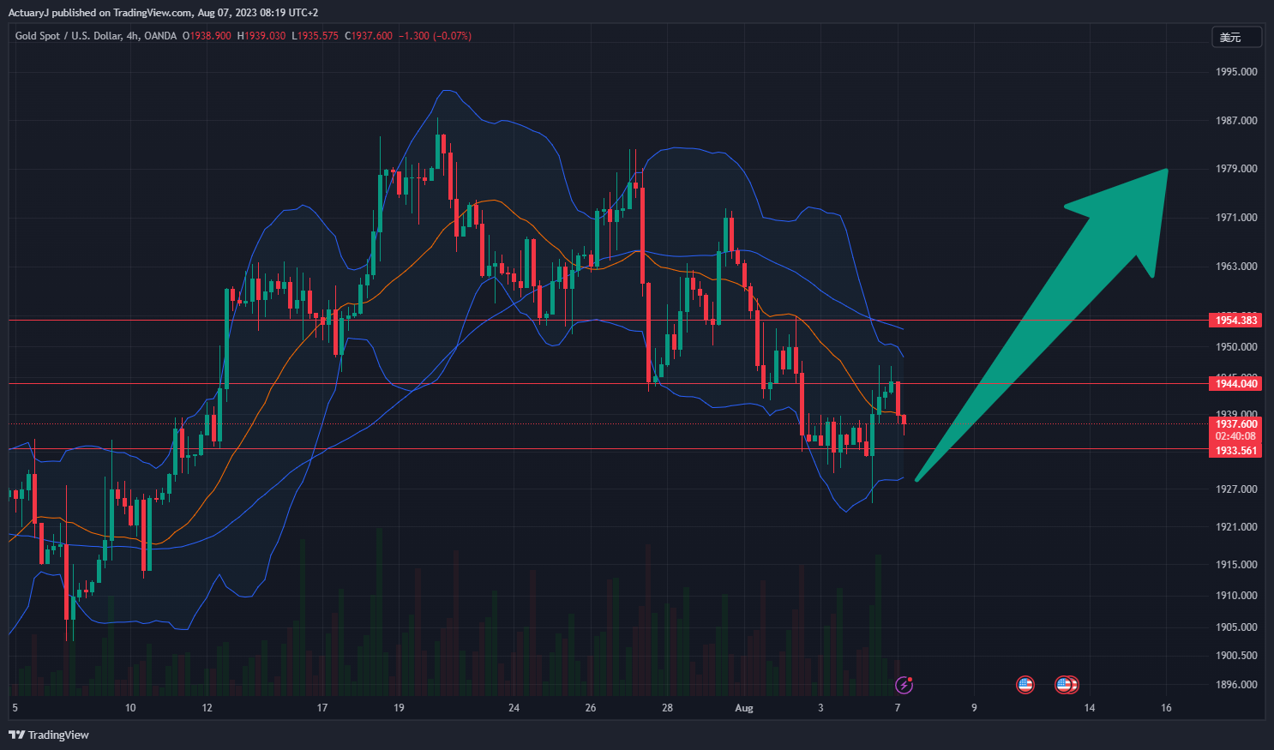Click the change value −1.300 (−0.07%)
Viewport: 1274px width, 750px height.
coord(435,36)
